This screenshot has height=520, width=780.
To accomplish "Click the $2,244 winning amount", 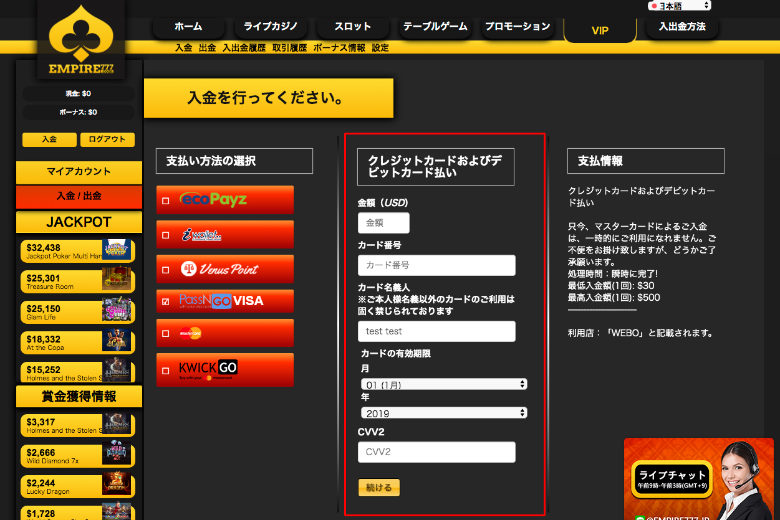I will 41,483.
